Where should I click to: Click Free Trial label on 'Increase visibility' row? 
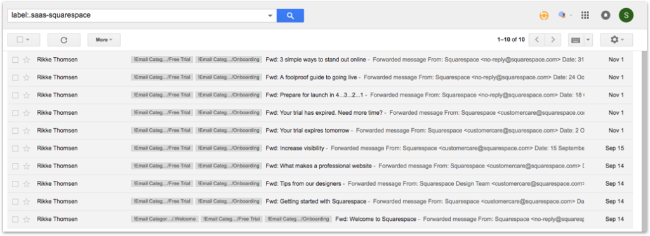click(162, 148)
